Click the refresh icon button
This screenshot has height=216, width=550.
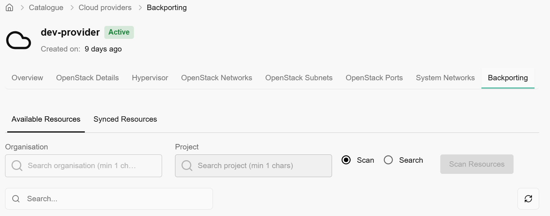tap(528, 199)
